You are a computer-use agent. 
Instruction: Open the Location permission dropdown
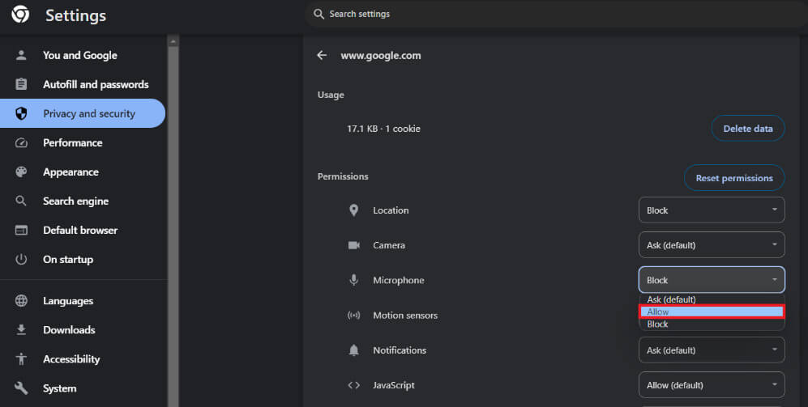712,210
